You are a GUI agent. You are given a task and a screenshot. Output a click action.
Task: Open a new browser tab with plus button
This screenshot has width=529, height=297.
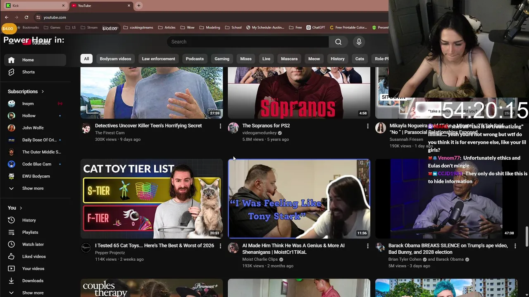tap(139, 5)
